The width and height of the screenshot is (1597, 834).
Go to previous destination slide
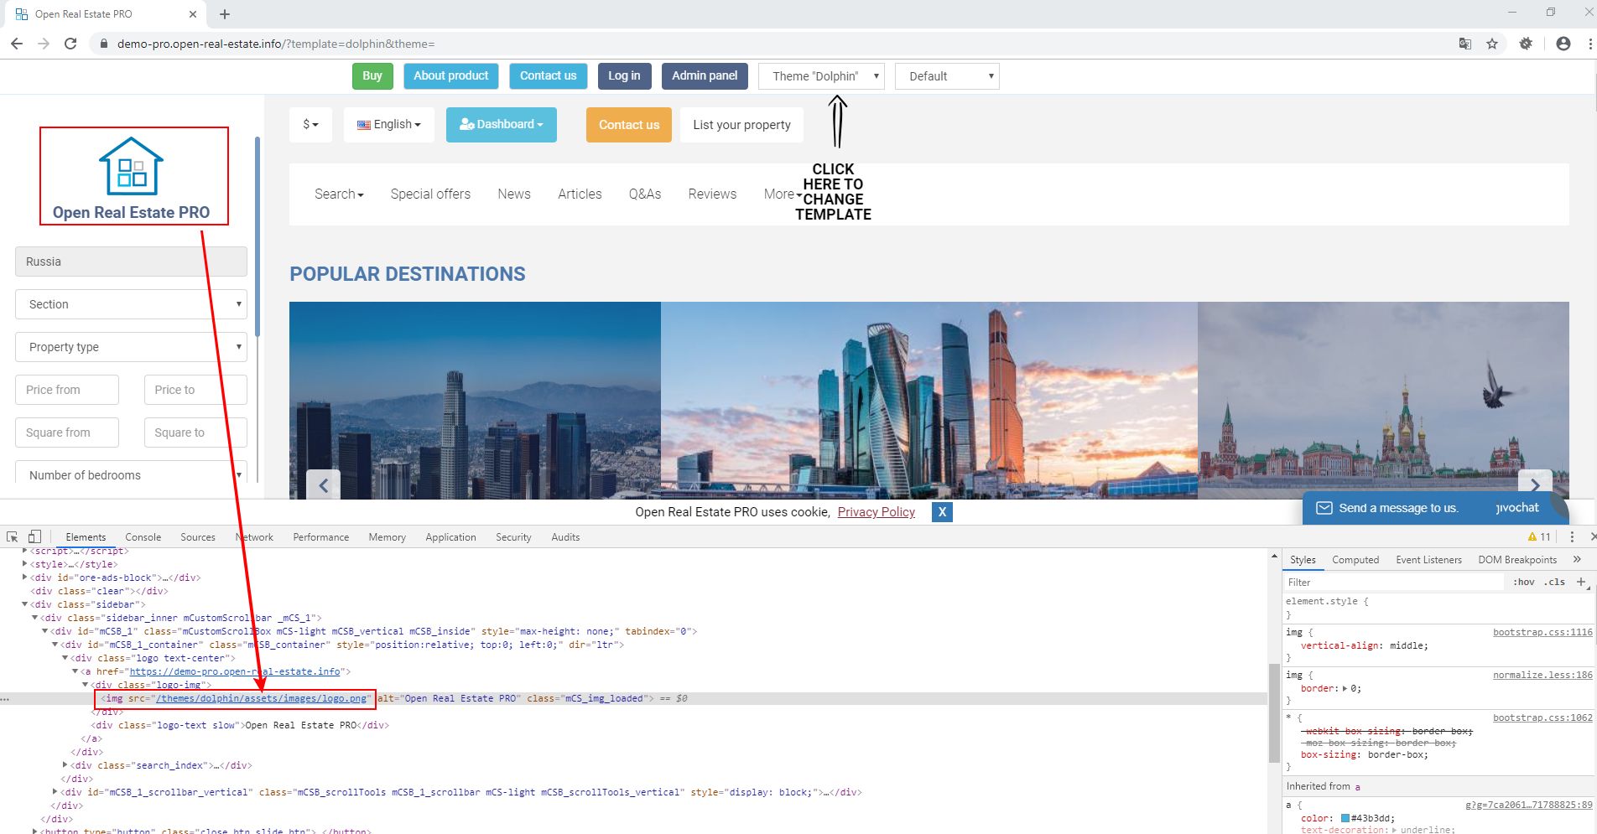point(323,484)
